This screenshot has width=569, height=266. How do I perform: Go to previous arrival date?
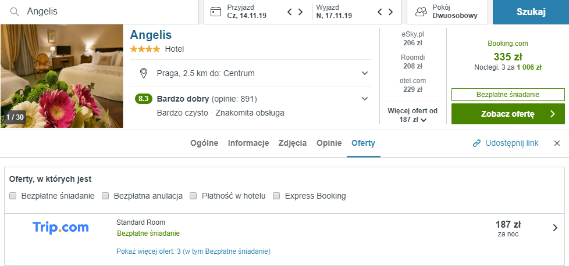290,12
